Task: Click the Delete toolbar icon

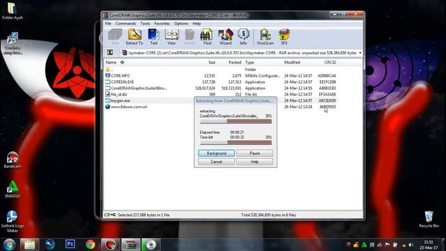Action: [190, 37]
